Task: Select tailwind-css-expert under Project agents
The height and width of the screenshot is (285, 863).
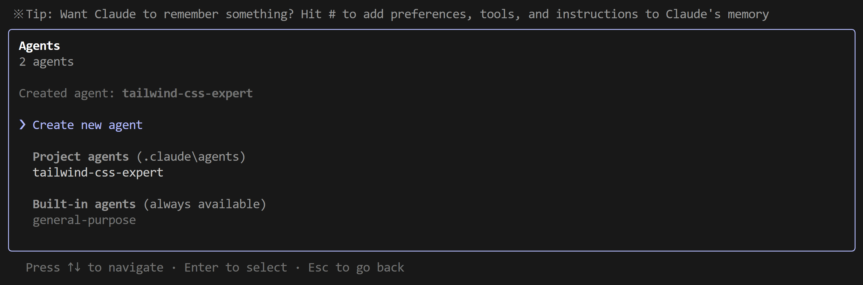Action: (x=98, y=172)
